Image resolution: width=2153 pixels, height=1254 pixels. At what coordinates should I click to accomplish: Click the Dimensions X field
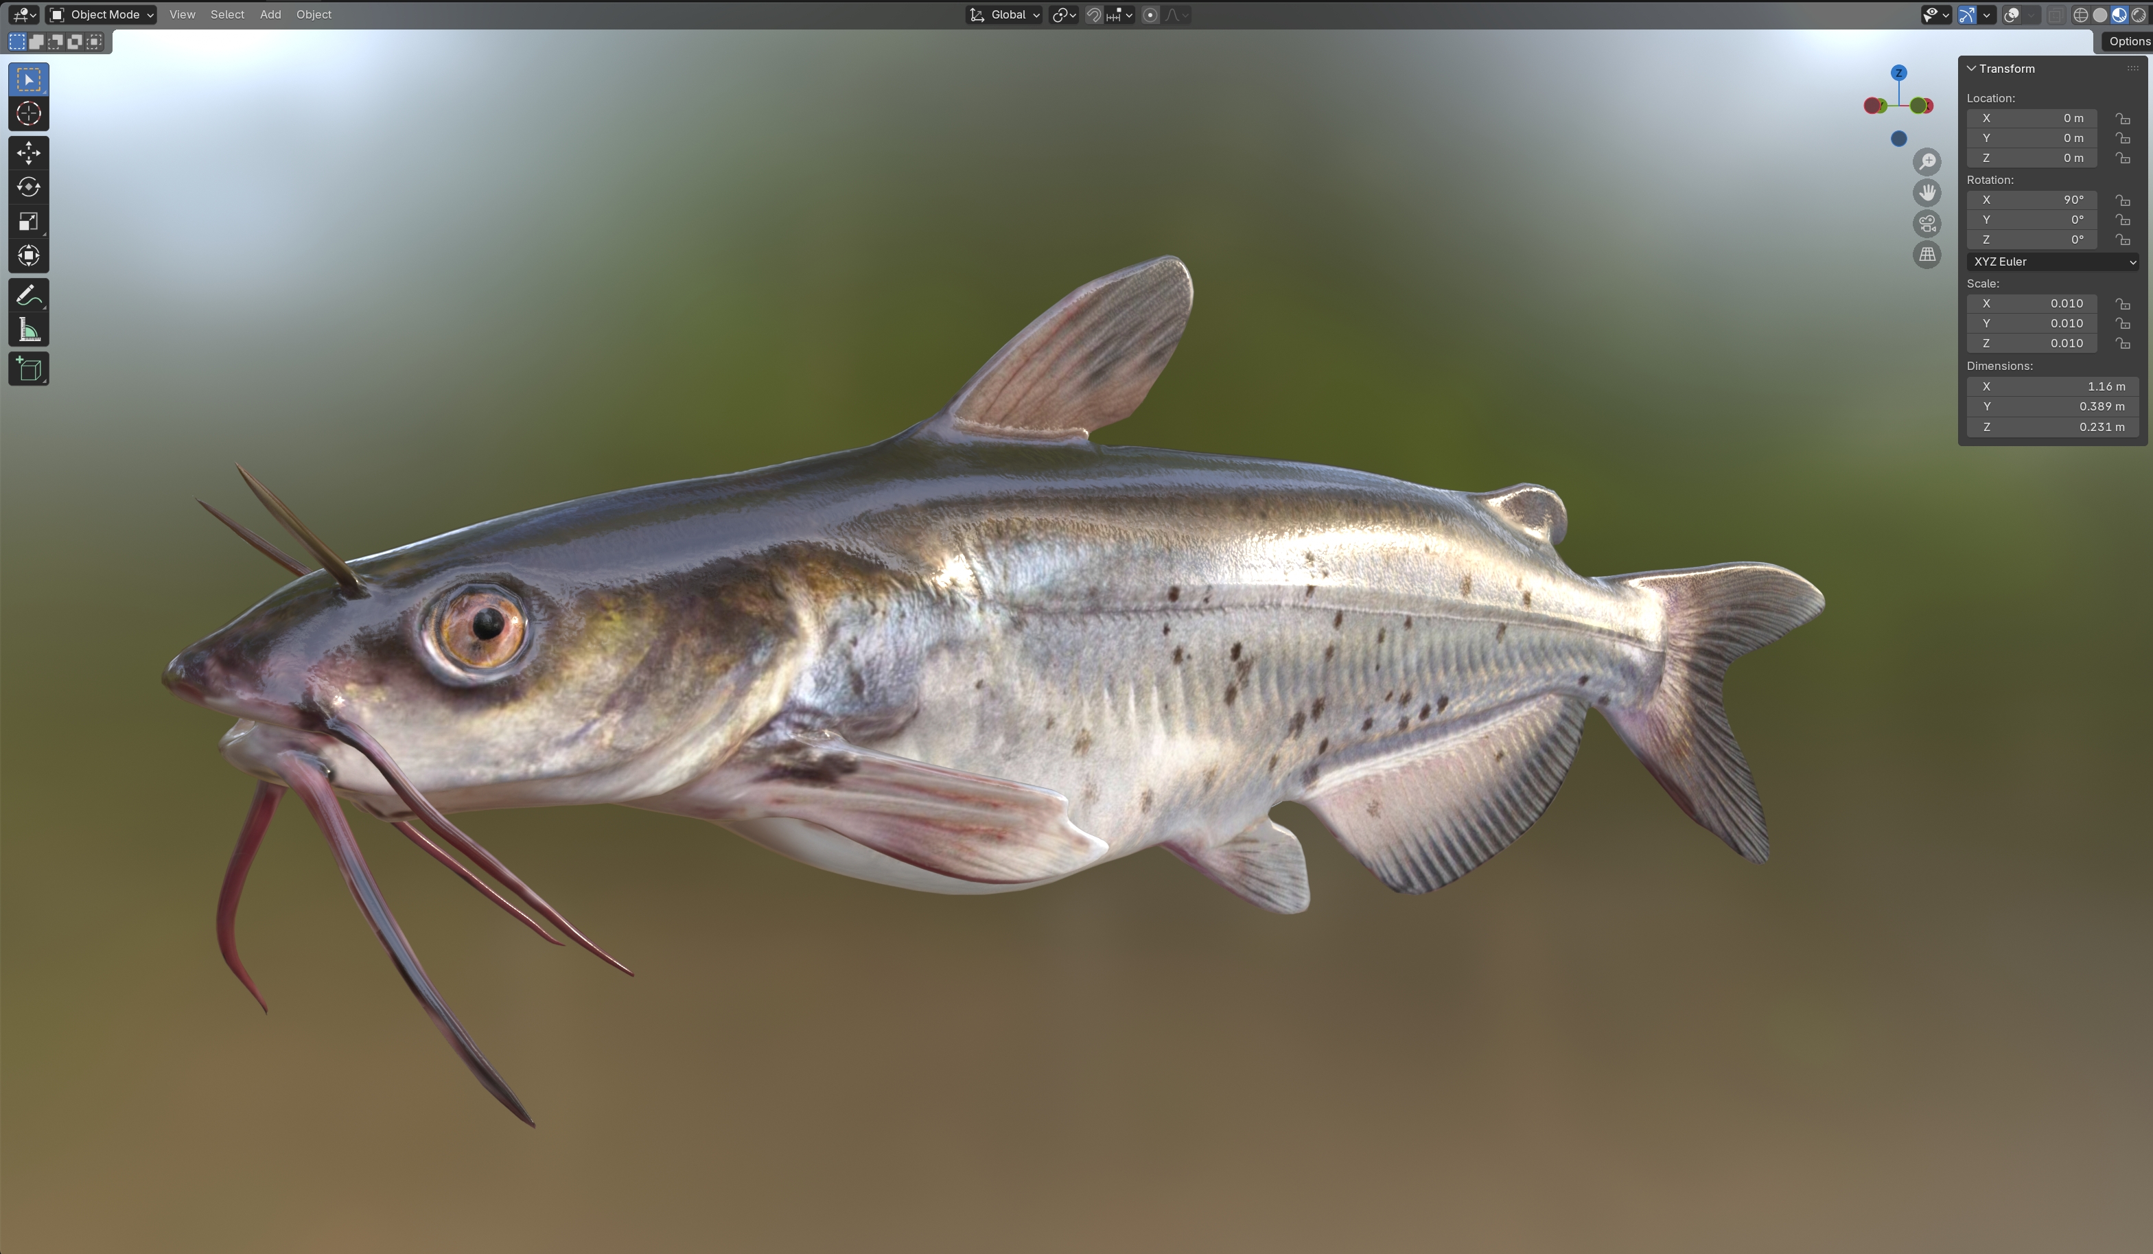click(x=2052, y=386)
